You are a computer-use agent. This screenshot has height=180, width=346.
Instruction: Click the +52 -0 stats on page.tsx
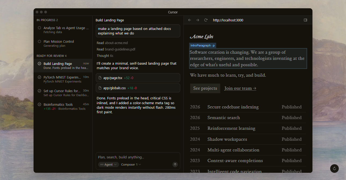click(129, 78)
